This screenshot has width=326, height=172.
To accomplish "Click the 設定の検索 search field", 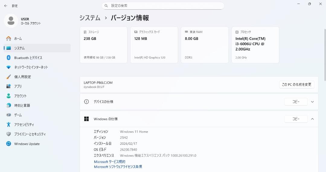I will tap(163, 6).
